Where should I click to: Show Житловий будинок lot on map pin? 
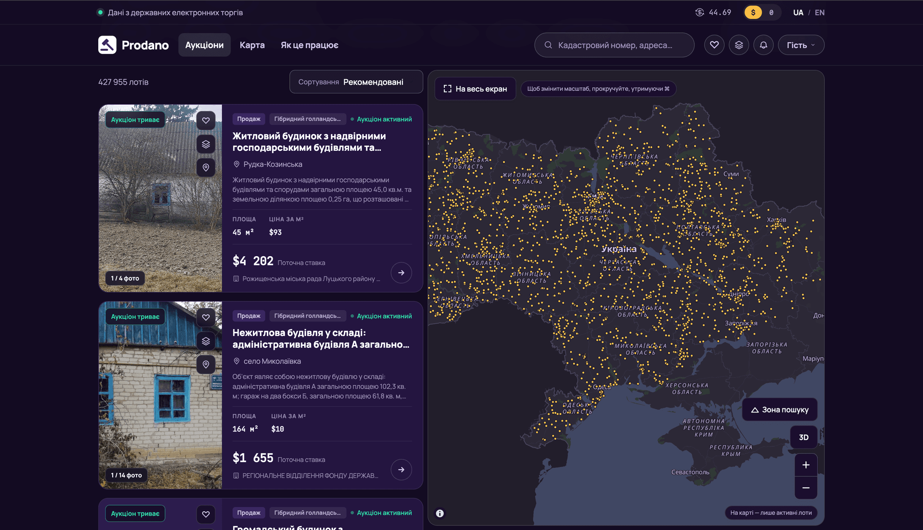point(206,168)
